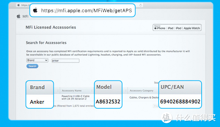Image resolution: width=220 pixels, height=127 pixels.
Task: Click the "MFi Licensed Accessories" heading
Action: click(51, 27)
